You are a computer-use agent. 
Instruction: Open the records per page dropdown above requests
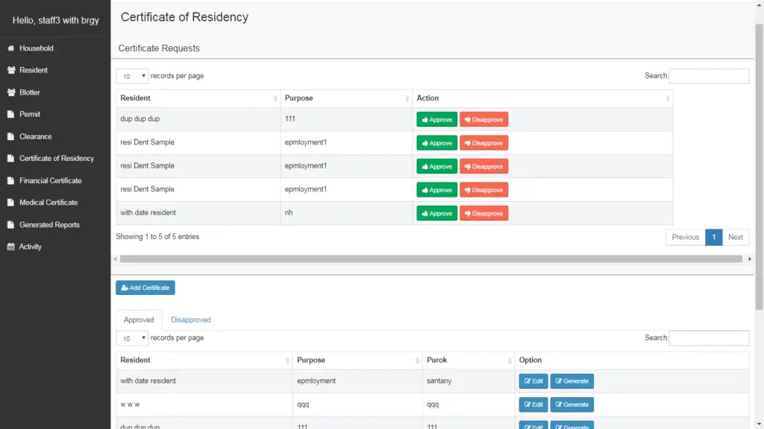pos(131,76)
